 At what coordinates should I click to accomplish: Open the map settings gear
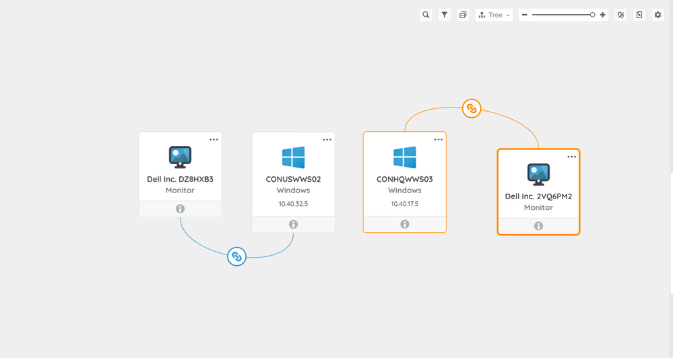click(658, 15)
